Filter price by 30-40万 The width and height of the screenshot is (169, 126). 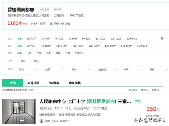coord(45,39)
